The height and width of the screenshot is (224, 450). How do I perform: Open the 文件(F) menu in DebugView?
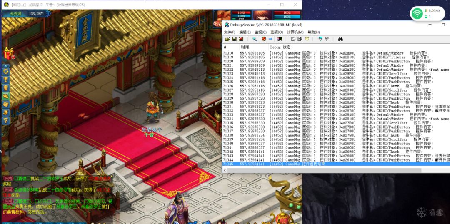coord(230,32)
